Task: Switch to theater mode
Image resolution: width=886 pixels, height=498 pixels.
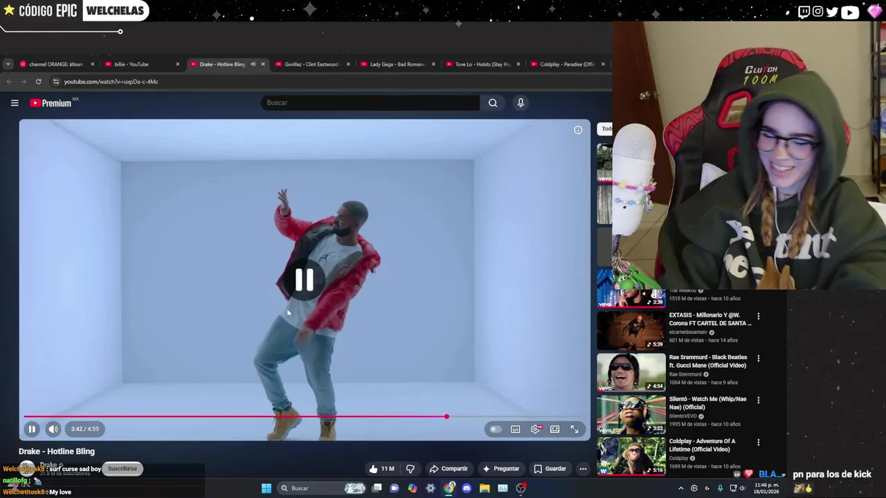Action: tap(554, 430)
